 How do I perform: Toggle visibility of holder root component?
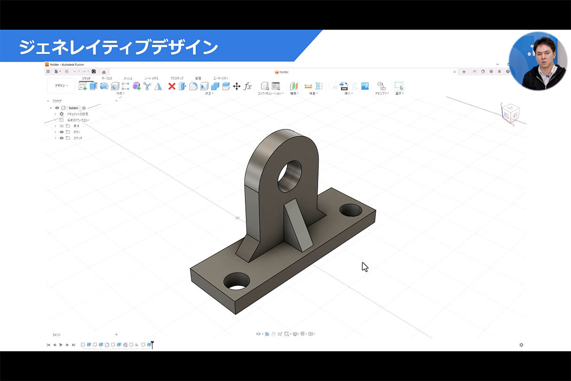pos(57,108)
